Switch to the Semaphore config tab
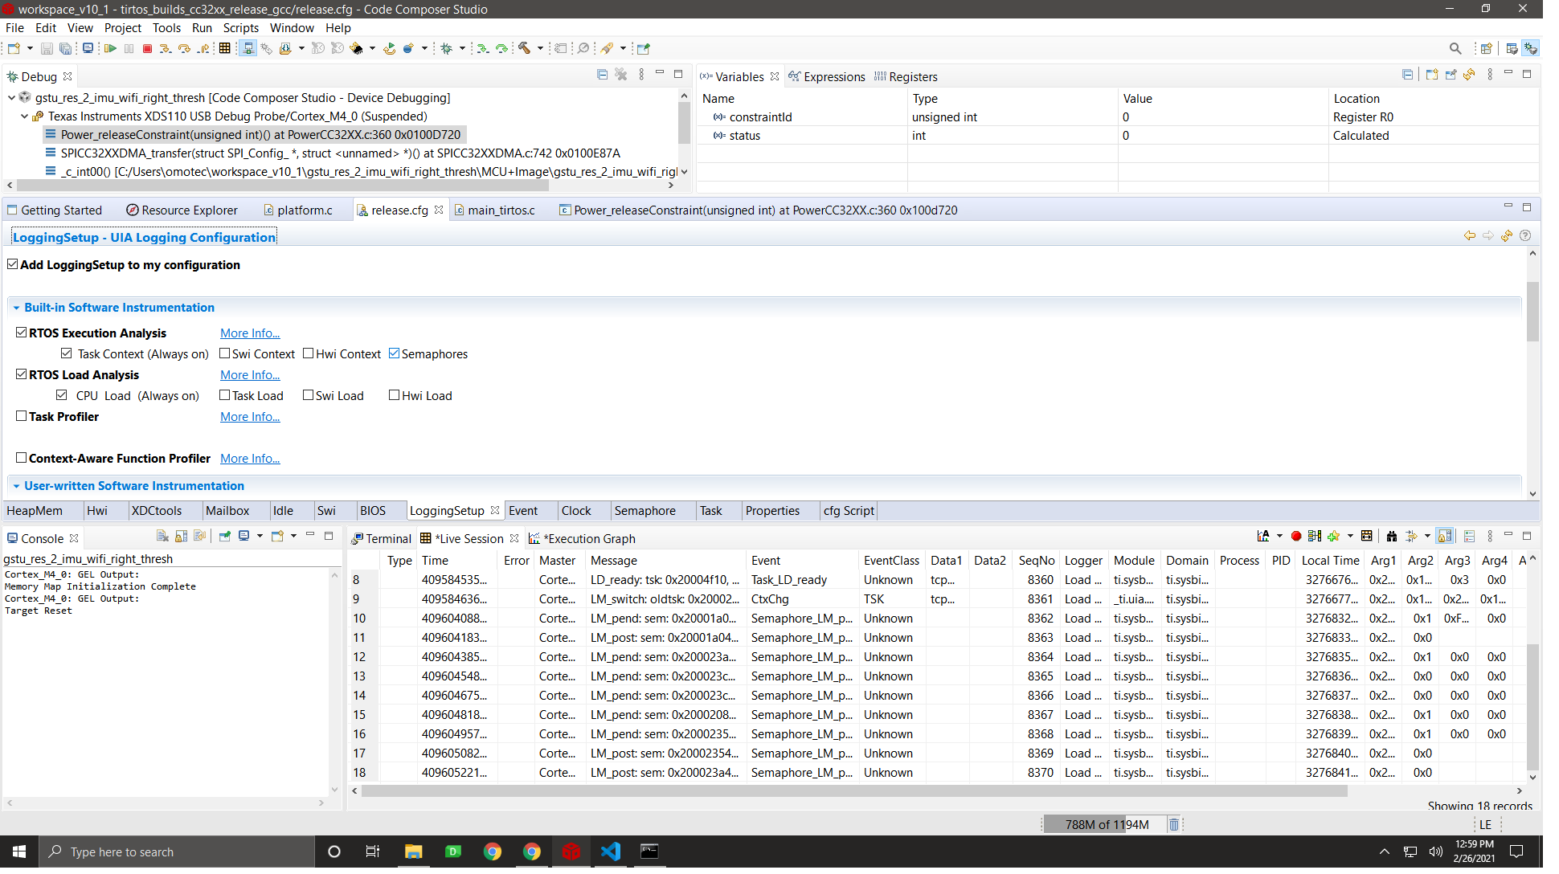The width and height of the screenshot is (1559, 874). (x=644, y=511)
